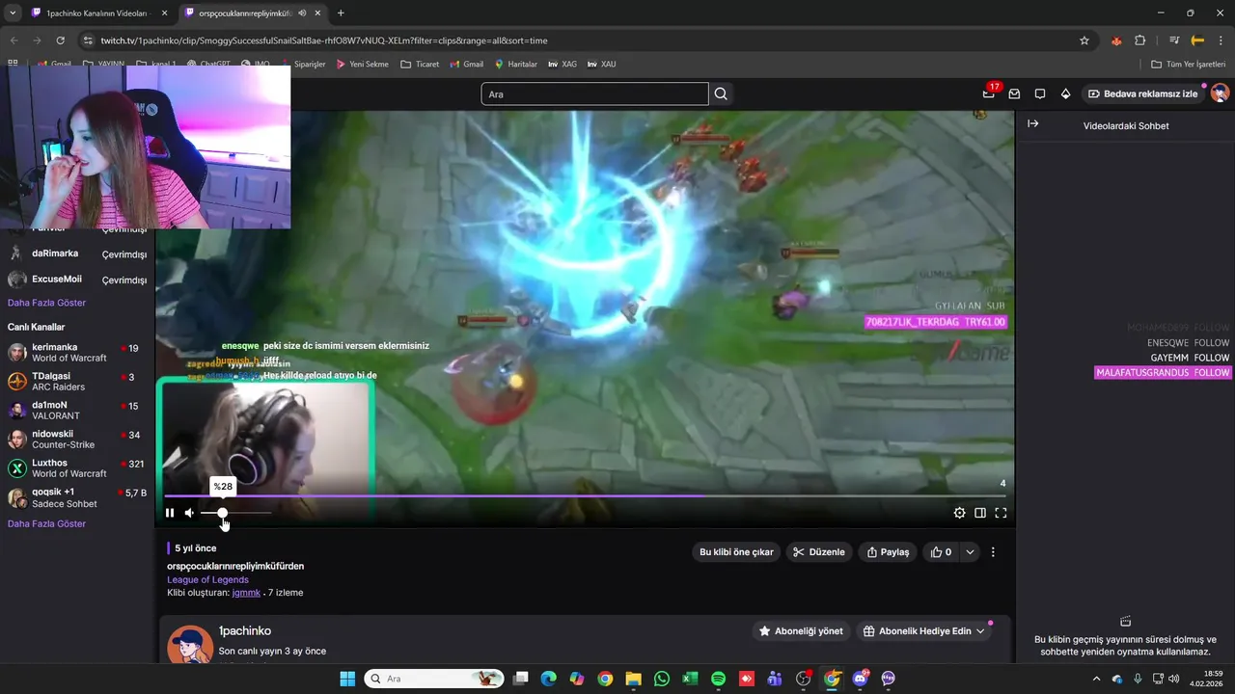This screenshot has width=1235, height=694.
Task: Toggle theatre mode on the player
Action: pos(980,513)
